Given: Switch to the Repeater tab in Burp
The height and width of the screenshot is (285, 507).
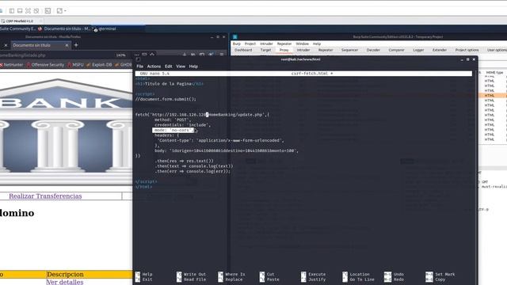Looking at the screenshot, I should [326, 50].
